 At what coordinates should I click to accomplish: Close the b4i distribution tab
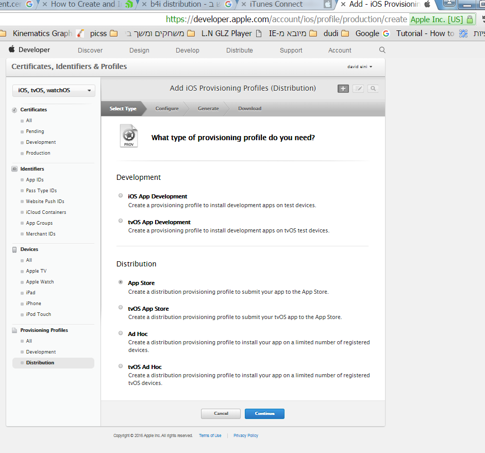144,4
